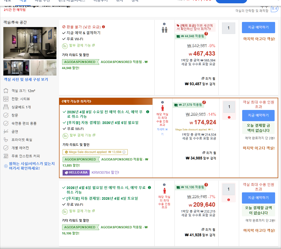Click info icon on Mega Sale discount badge
This screenshot has width=281, height=249.
coord(124,152)
